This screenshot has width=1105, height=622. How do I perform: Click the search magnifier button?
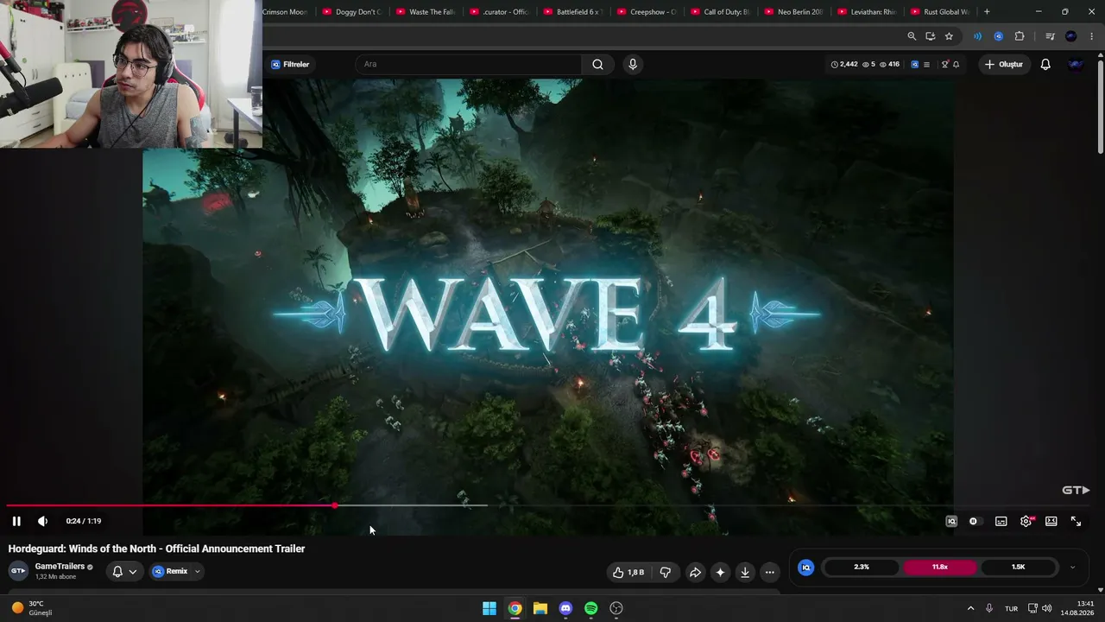[x=597, y=64]
